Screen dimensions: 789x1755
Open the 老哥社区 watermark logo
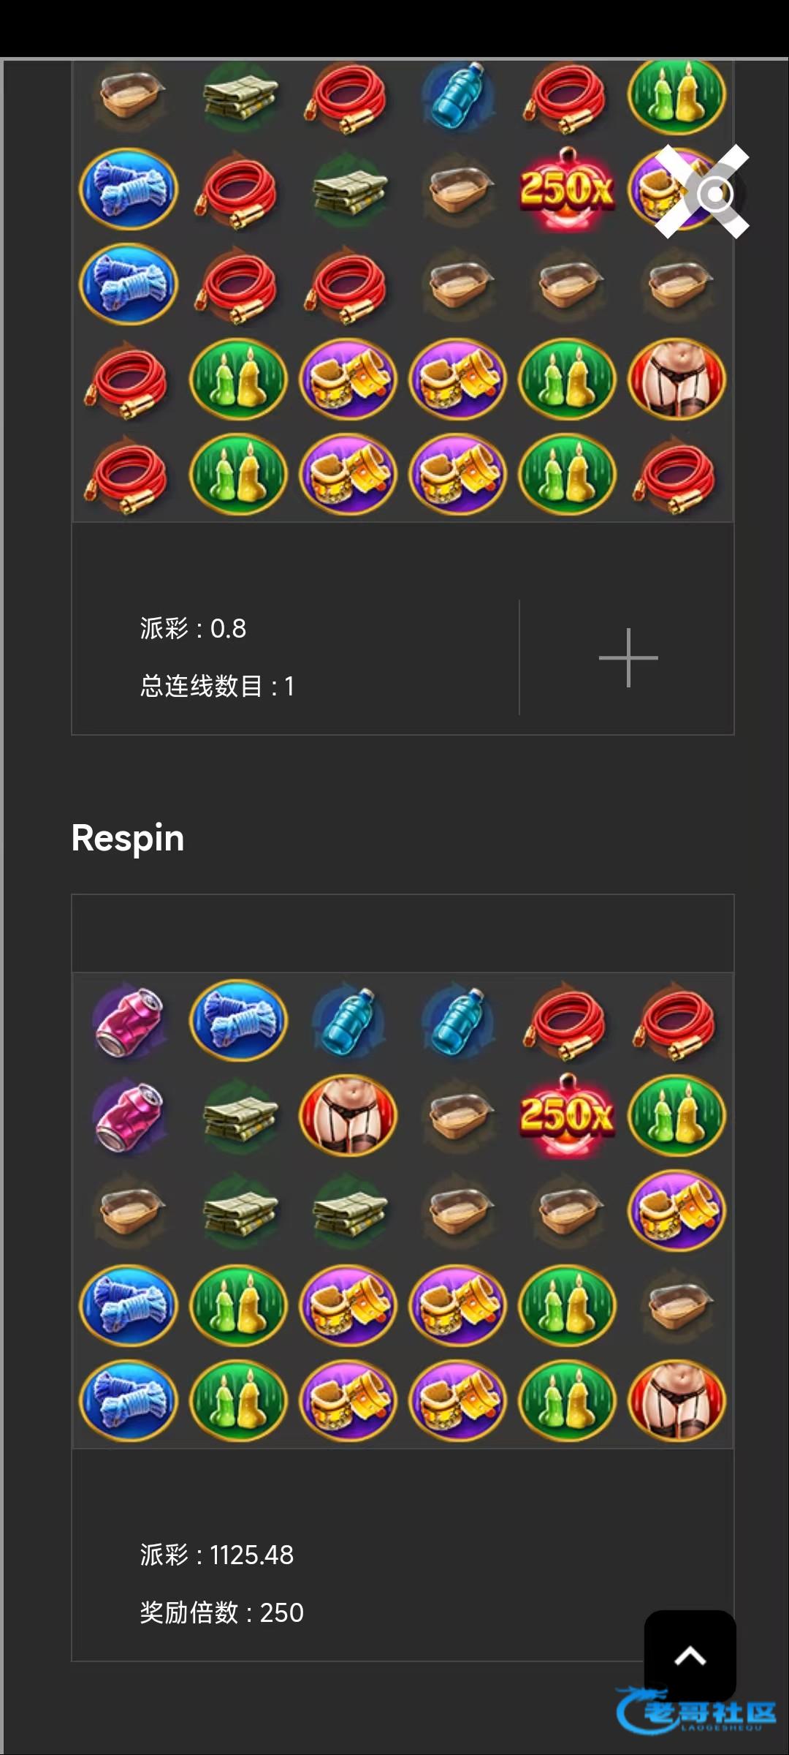coord(695,1711)
